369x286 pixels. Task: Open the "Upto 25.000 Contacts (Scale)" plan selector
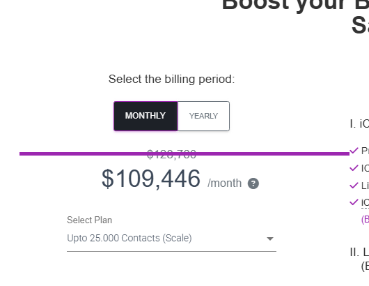(x=171, y=239)
